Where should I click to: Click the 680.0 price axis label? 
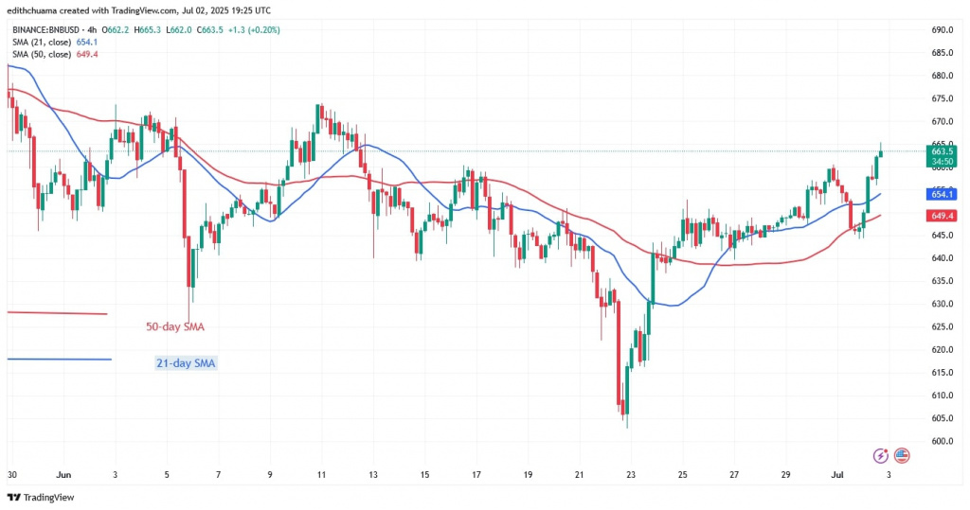click(x=943, y=76)
